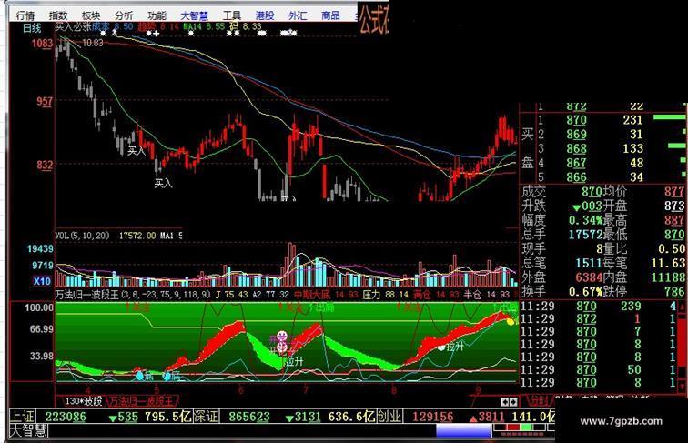Open the 港股 menu
Image resolution: width=688 pixels, height=443 pixels.
(265, 15)
